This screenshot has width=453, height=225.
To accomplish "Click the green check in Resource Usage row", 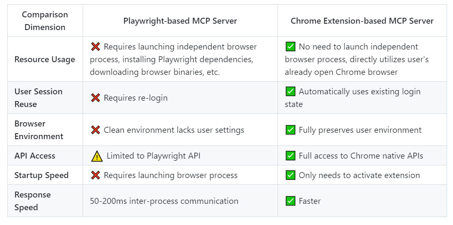I will point(290,47).
